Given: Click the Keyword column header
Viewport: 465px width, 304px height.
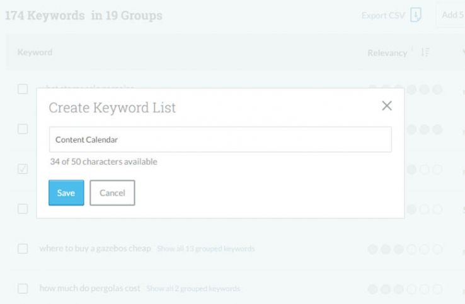Looking at the screenshot, I should [35, 52].
